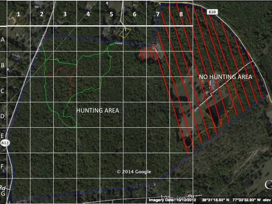Click the "NO HUNTING AREA" label
The width and height of the screenshot is (272, 204).
[x=226, y=77]
